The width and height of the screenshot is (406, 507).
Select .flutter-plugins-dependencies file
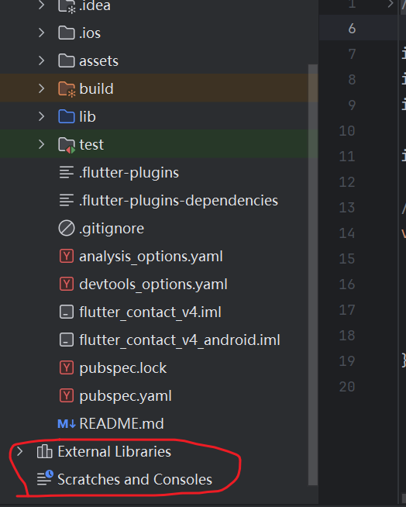pos(178,201)
